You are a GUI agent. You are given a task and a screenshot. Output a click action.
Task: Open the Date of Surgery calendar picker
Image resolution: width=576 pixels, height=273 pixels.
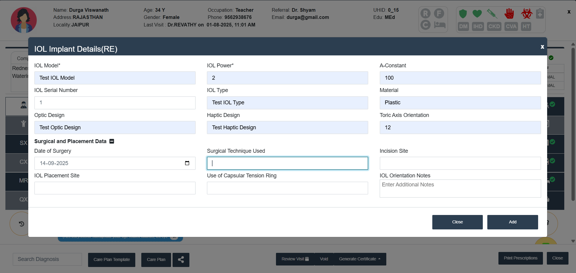point(187,163)
